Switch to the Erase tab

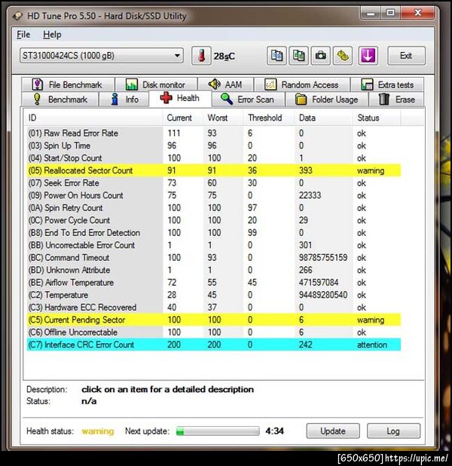(396, 99)
